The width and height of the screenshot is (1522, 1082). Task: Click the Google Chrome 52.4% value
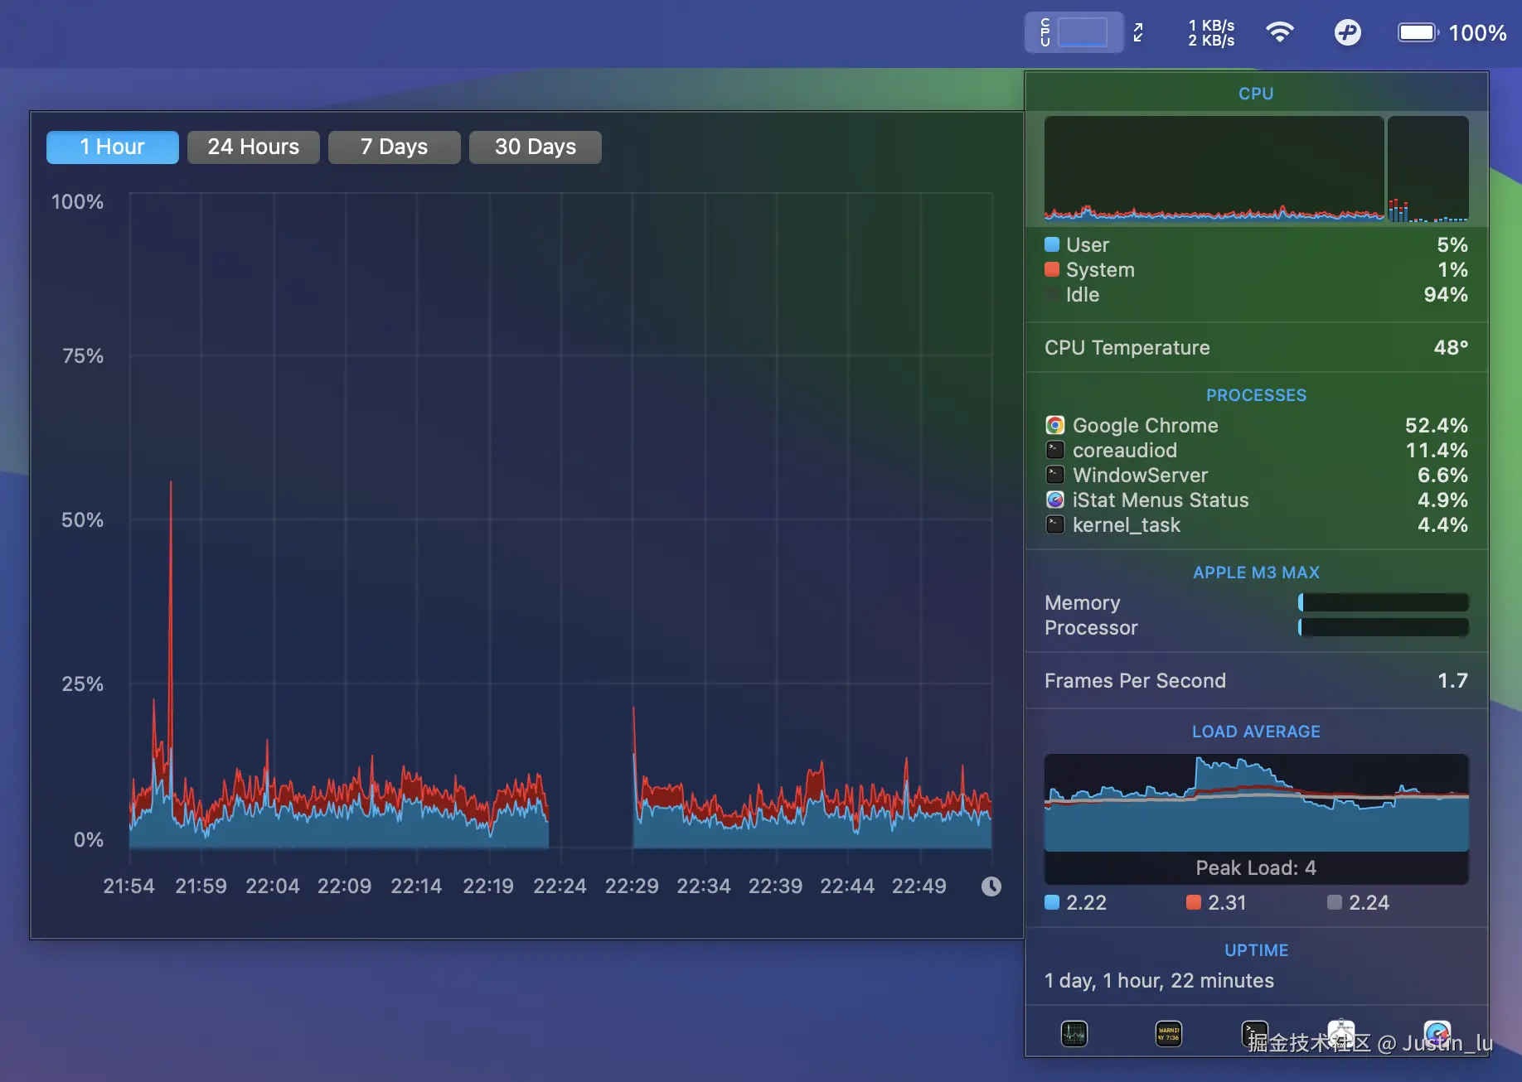[x=1437, y=426]
